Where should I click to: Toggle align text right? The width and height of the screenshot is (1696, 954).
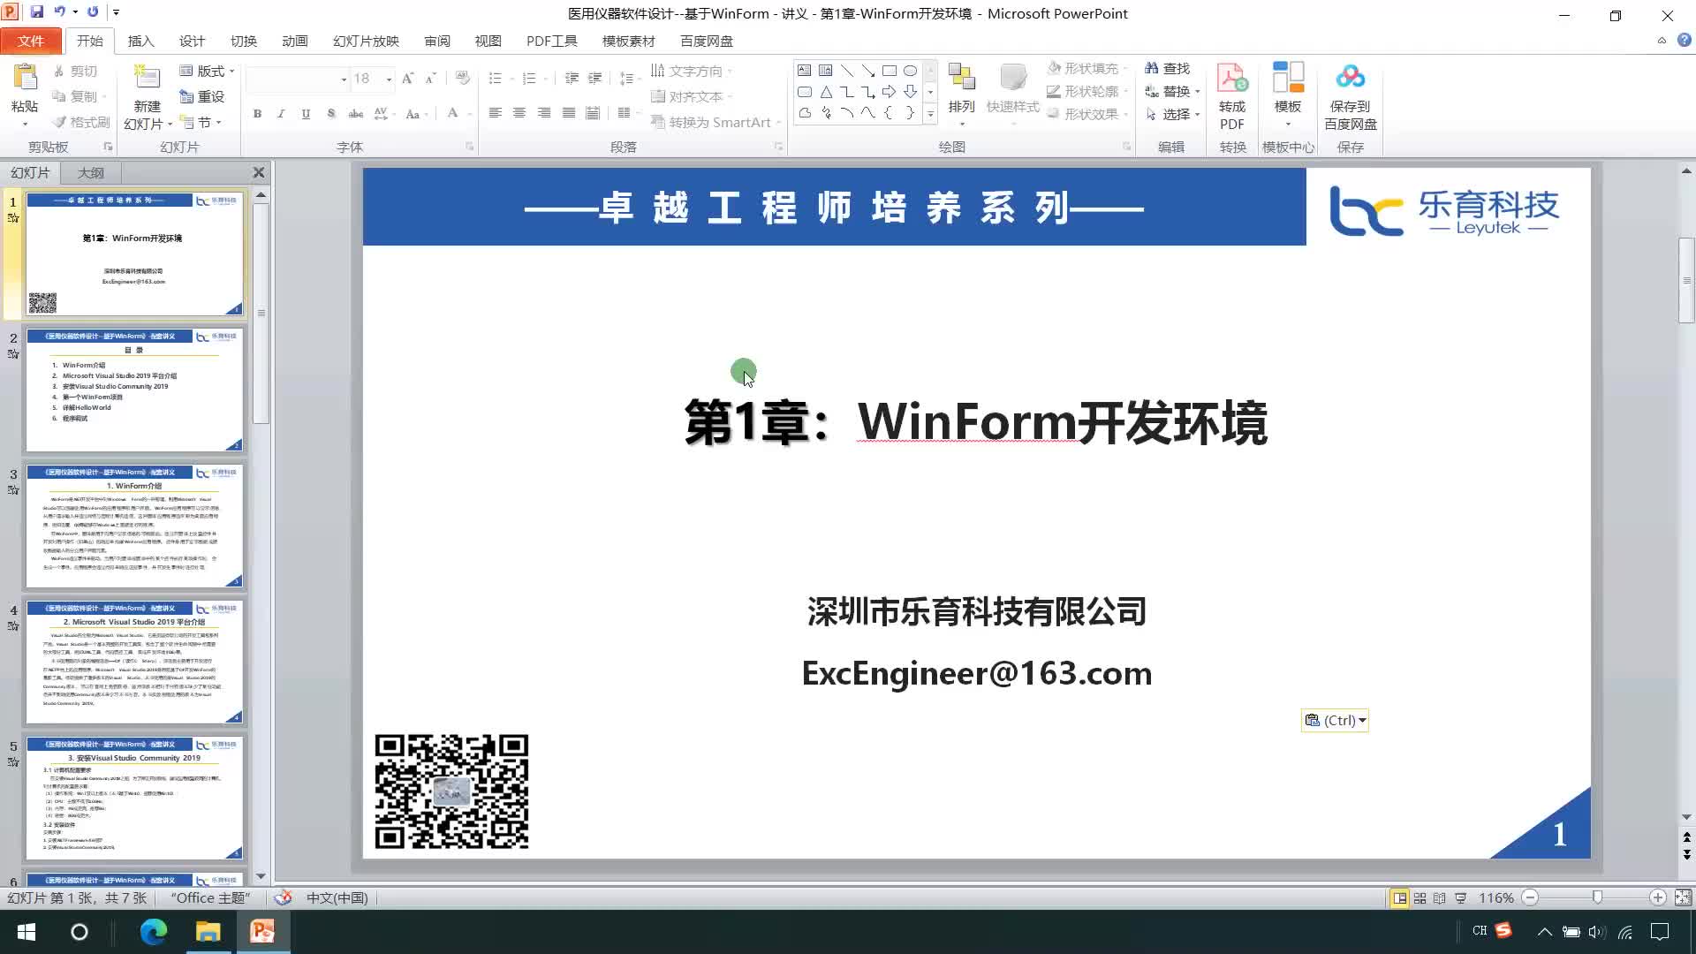tap(544, 113)
